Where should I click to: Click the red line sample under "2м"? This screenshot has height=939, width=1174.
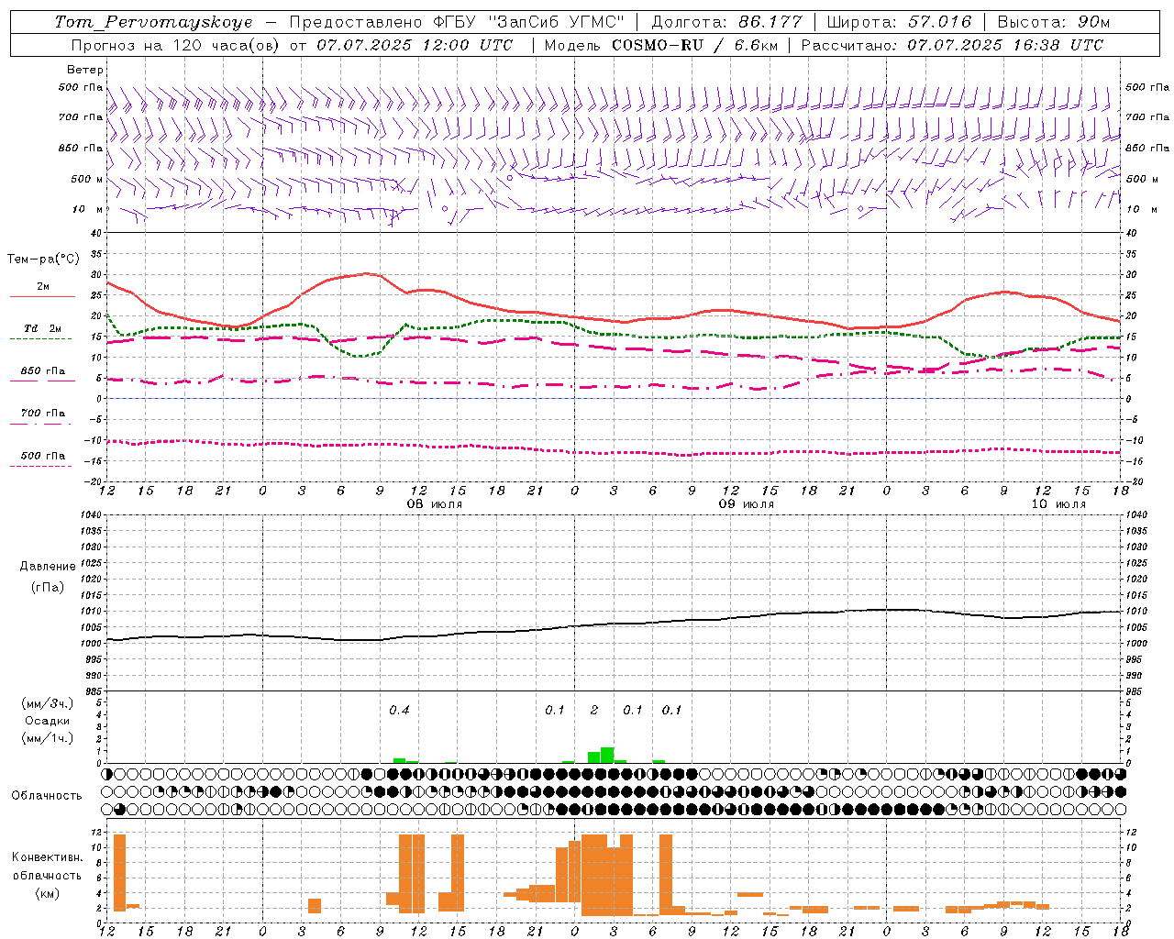(x=42, y=297)
